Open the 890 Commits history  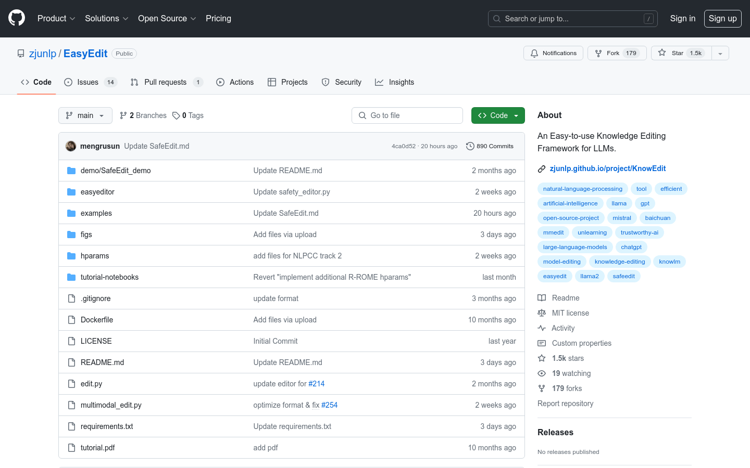(x=490, y=146)
